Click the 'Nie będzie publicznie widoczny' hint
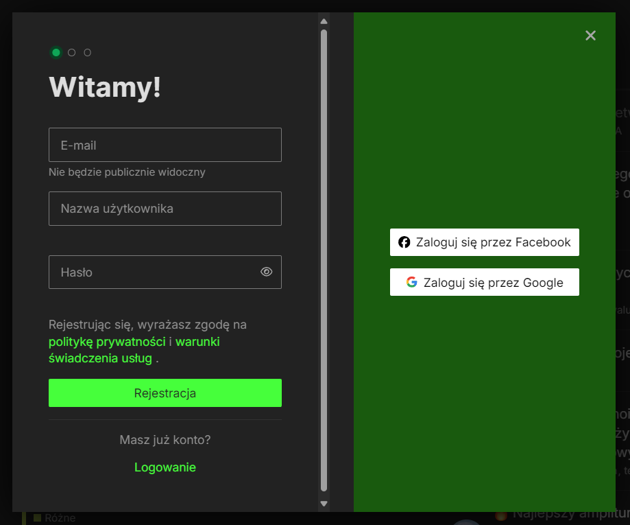The height and width of the screenshot is (525, 630). [127, 172]
